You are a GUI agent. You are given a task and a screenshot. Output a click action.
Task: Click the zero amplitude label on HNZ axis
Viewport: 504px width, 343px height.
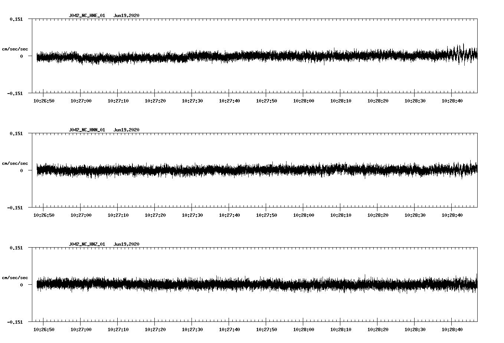[22, 285]
